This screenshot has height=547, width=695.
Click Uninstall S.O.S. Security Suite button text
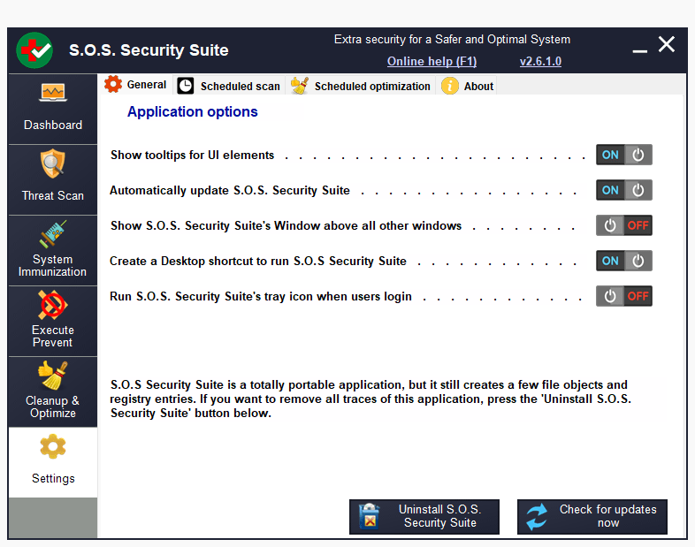click(x=439, y=516)
